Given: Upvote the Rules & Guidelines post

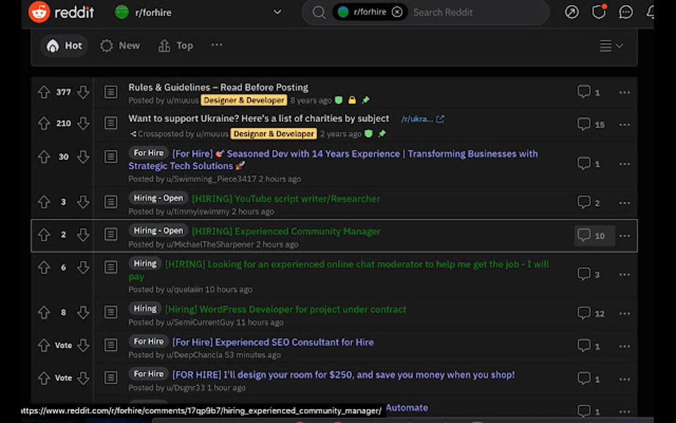Looking at the screenshot, I should pos(44,92).
